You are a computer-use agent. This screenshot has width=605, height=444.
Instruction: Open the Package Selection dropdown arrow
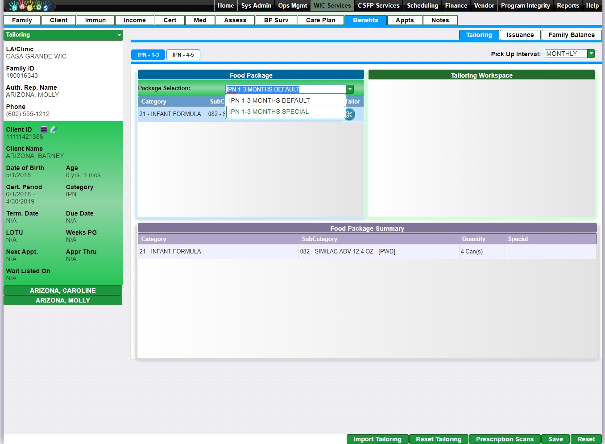[350, 89]
